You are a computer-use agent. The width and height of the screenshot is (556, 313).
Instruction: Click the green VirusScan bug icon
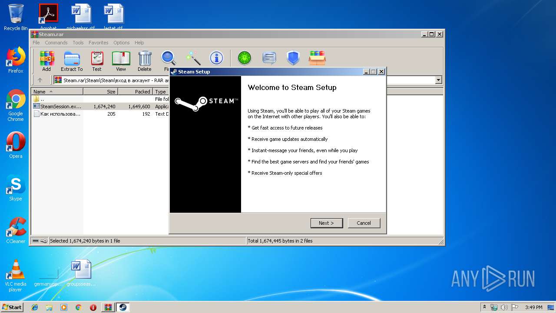pyautogui.click(x=245, y=58)
